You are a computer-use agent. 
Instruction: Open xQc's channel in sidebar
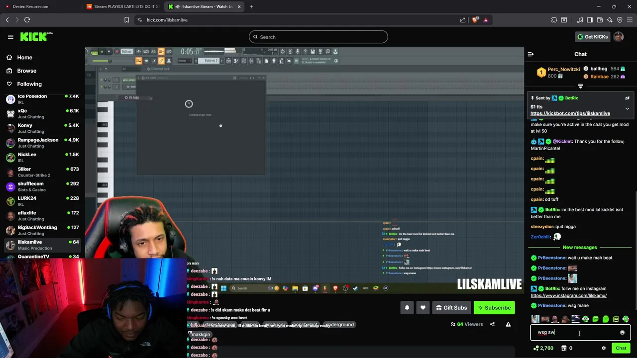pos(42,114)
